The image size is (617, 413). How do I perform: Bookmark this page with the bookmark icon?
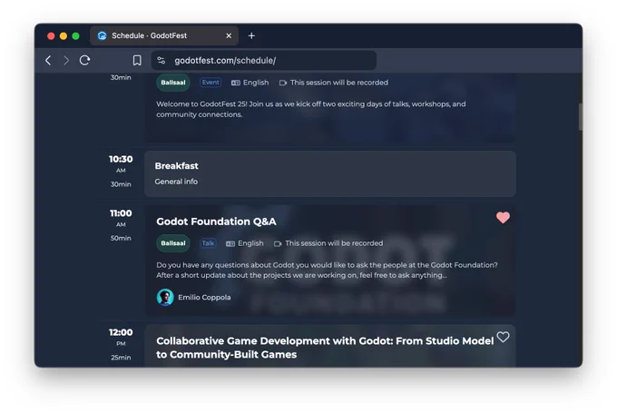pyautogui.click(x=137, y=60)
